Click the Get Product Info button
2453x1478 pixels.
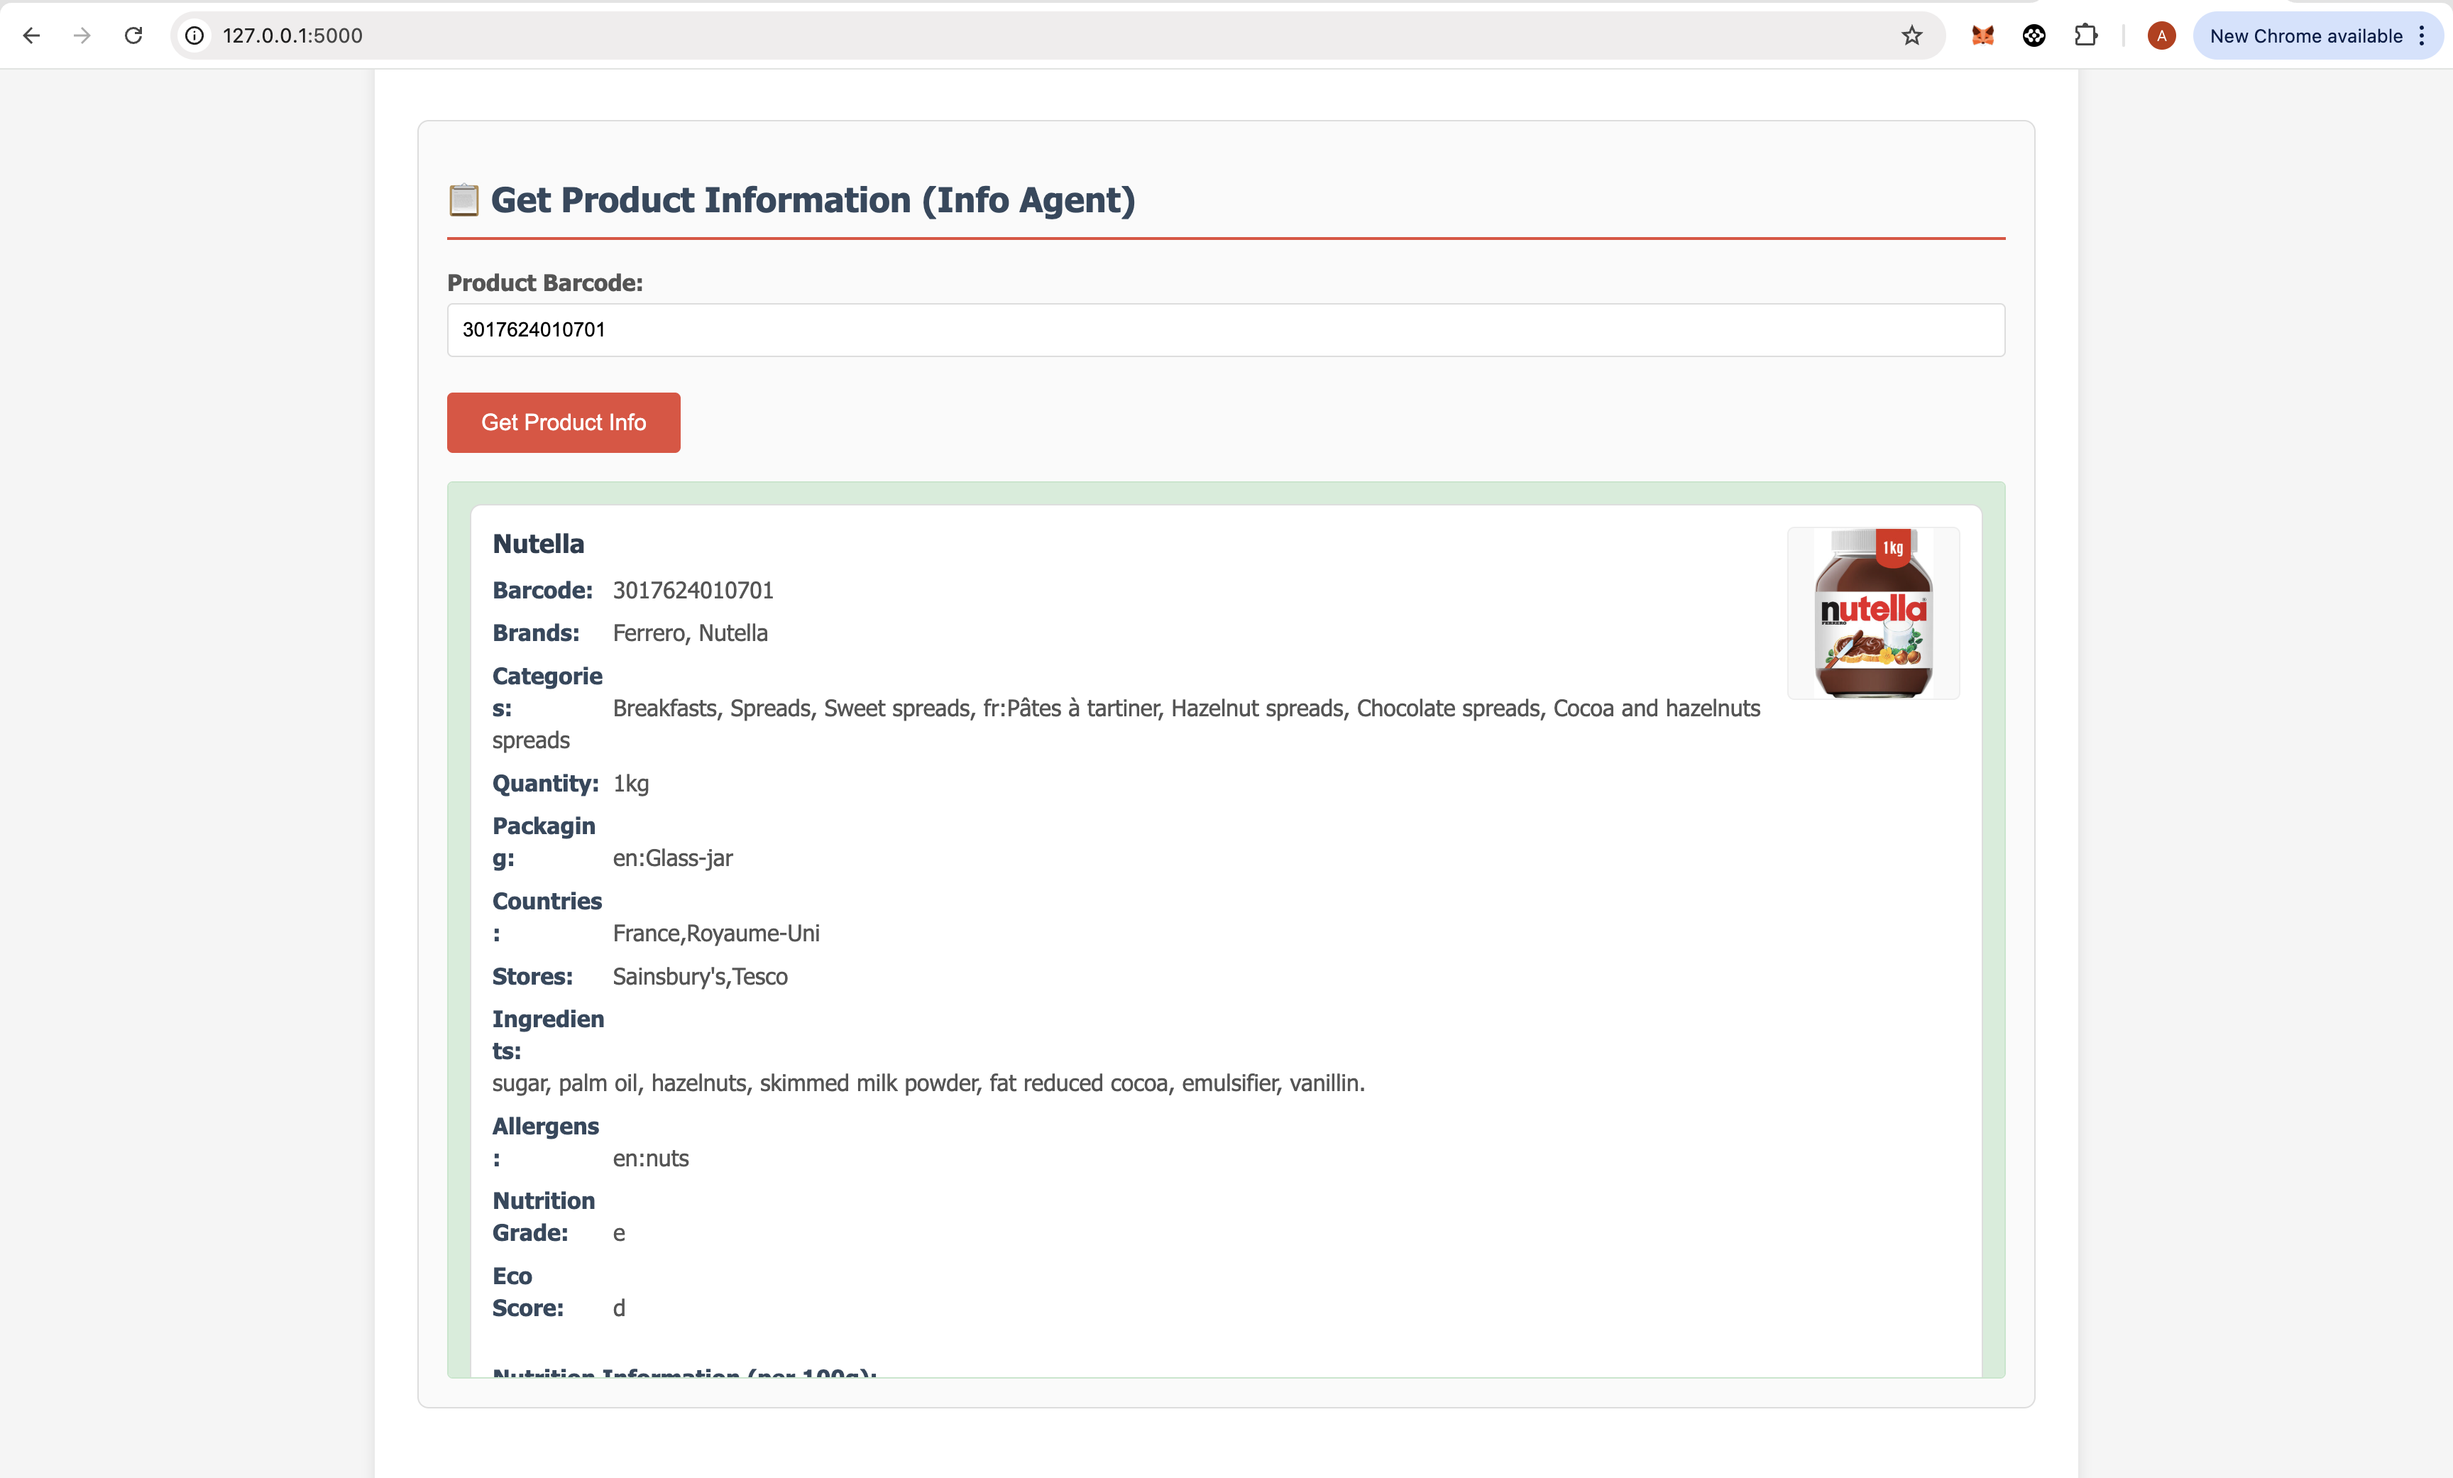click(564, 422)
